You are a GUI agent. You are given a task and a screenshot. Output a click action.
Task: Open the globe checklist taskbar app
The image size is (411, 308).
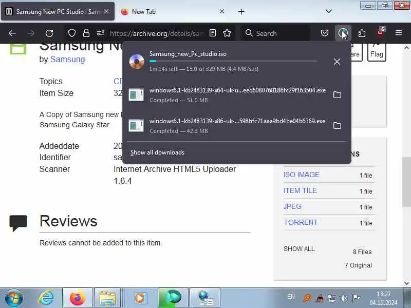pos(205,298)
